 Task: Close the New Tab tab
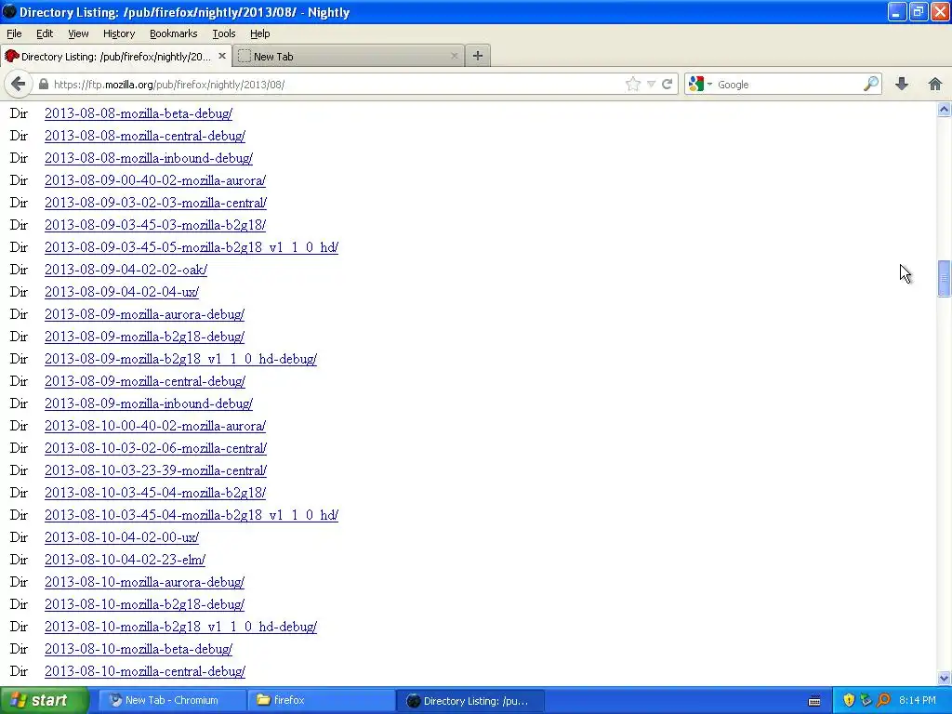454,56
